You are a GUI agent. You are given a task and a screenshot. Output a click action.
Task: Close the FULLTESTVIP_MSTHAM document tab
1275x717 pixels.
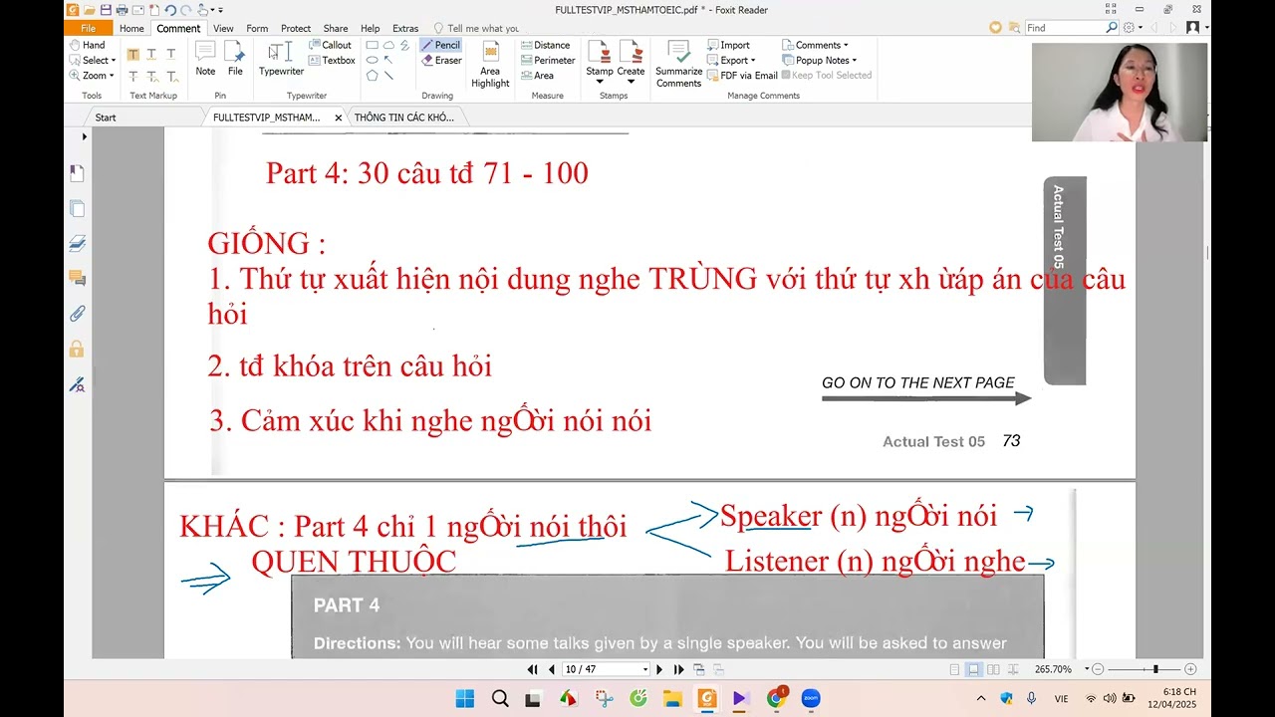[x=338, y=118]
